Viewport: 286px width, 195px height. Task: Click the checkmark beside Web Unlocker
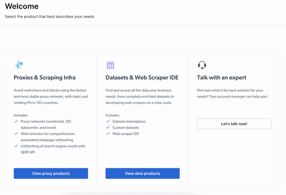(x=16, y=134)
